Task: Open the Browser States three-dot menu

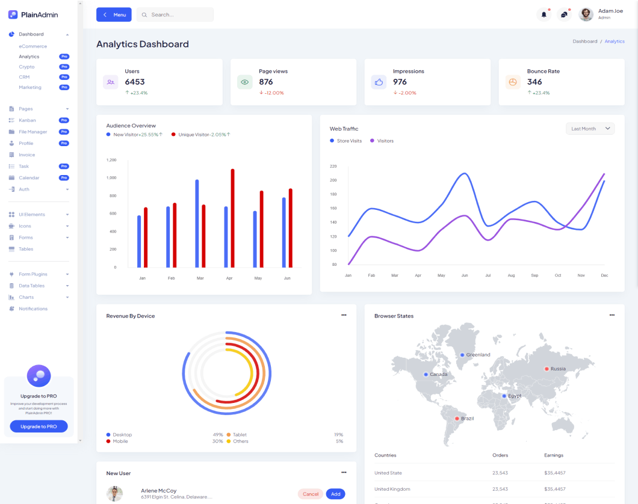Action: point(612,315)
